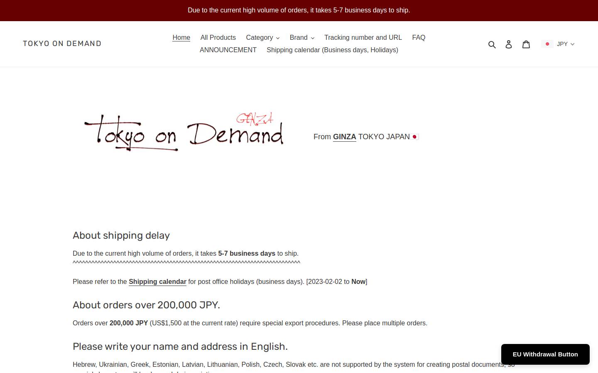The height and width of the screenshot is (373, 598).
Task: Open the JPY currency dropdown
Action: pyautogui.click(x=565, y=44)
